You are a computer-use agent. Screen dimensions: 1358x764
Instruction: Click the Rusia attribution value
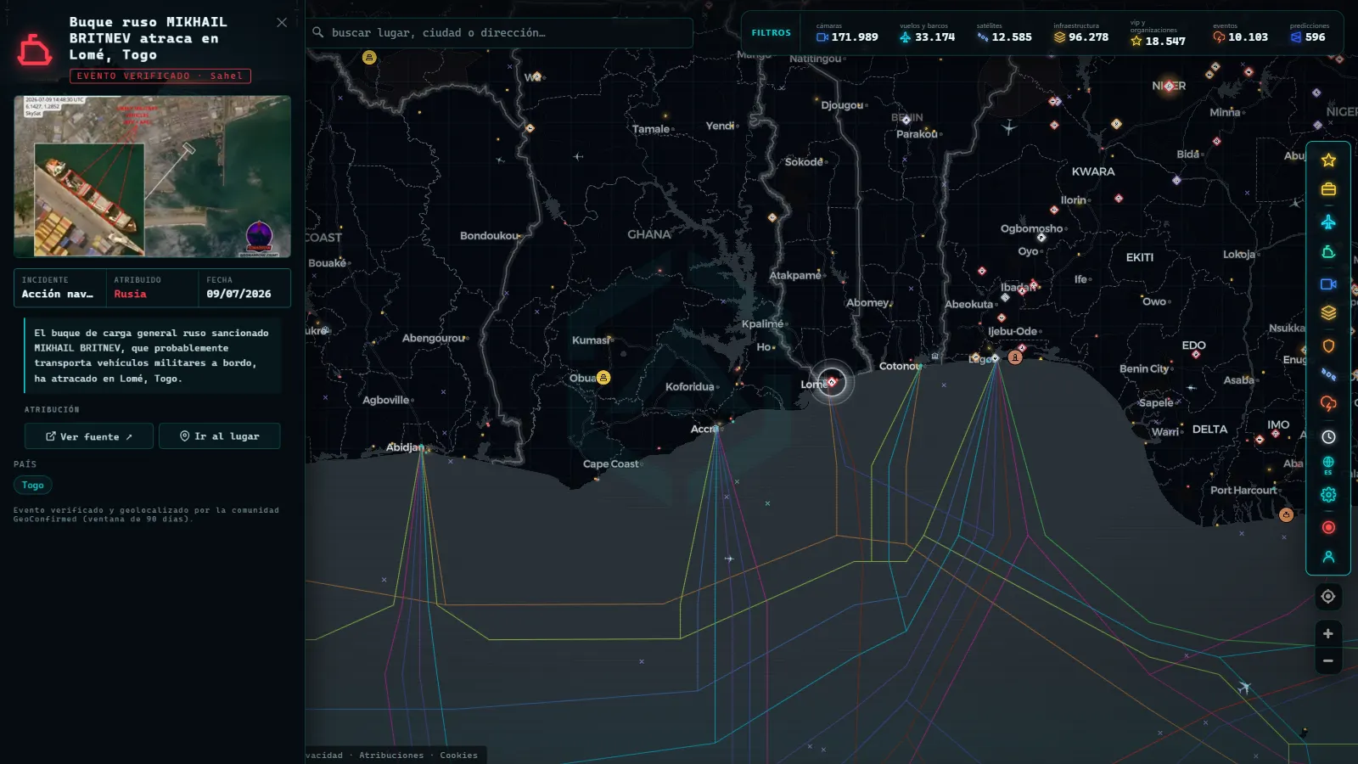130,294
